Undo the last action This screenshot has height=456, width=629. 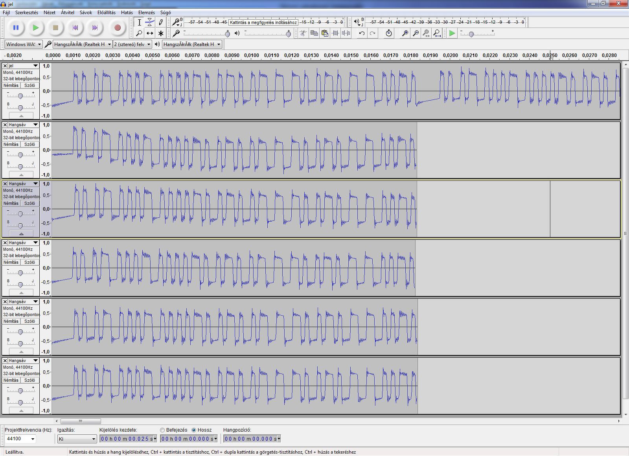pyautogui.click(x=362, y=33)
